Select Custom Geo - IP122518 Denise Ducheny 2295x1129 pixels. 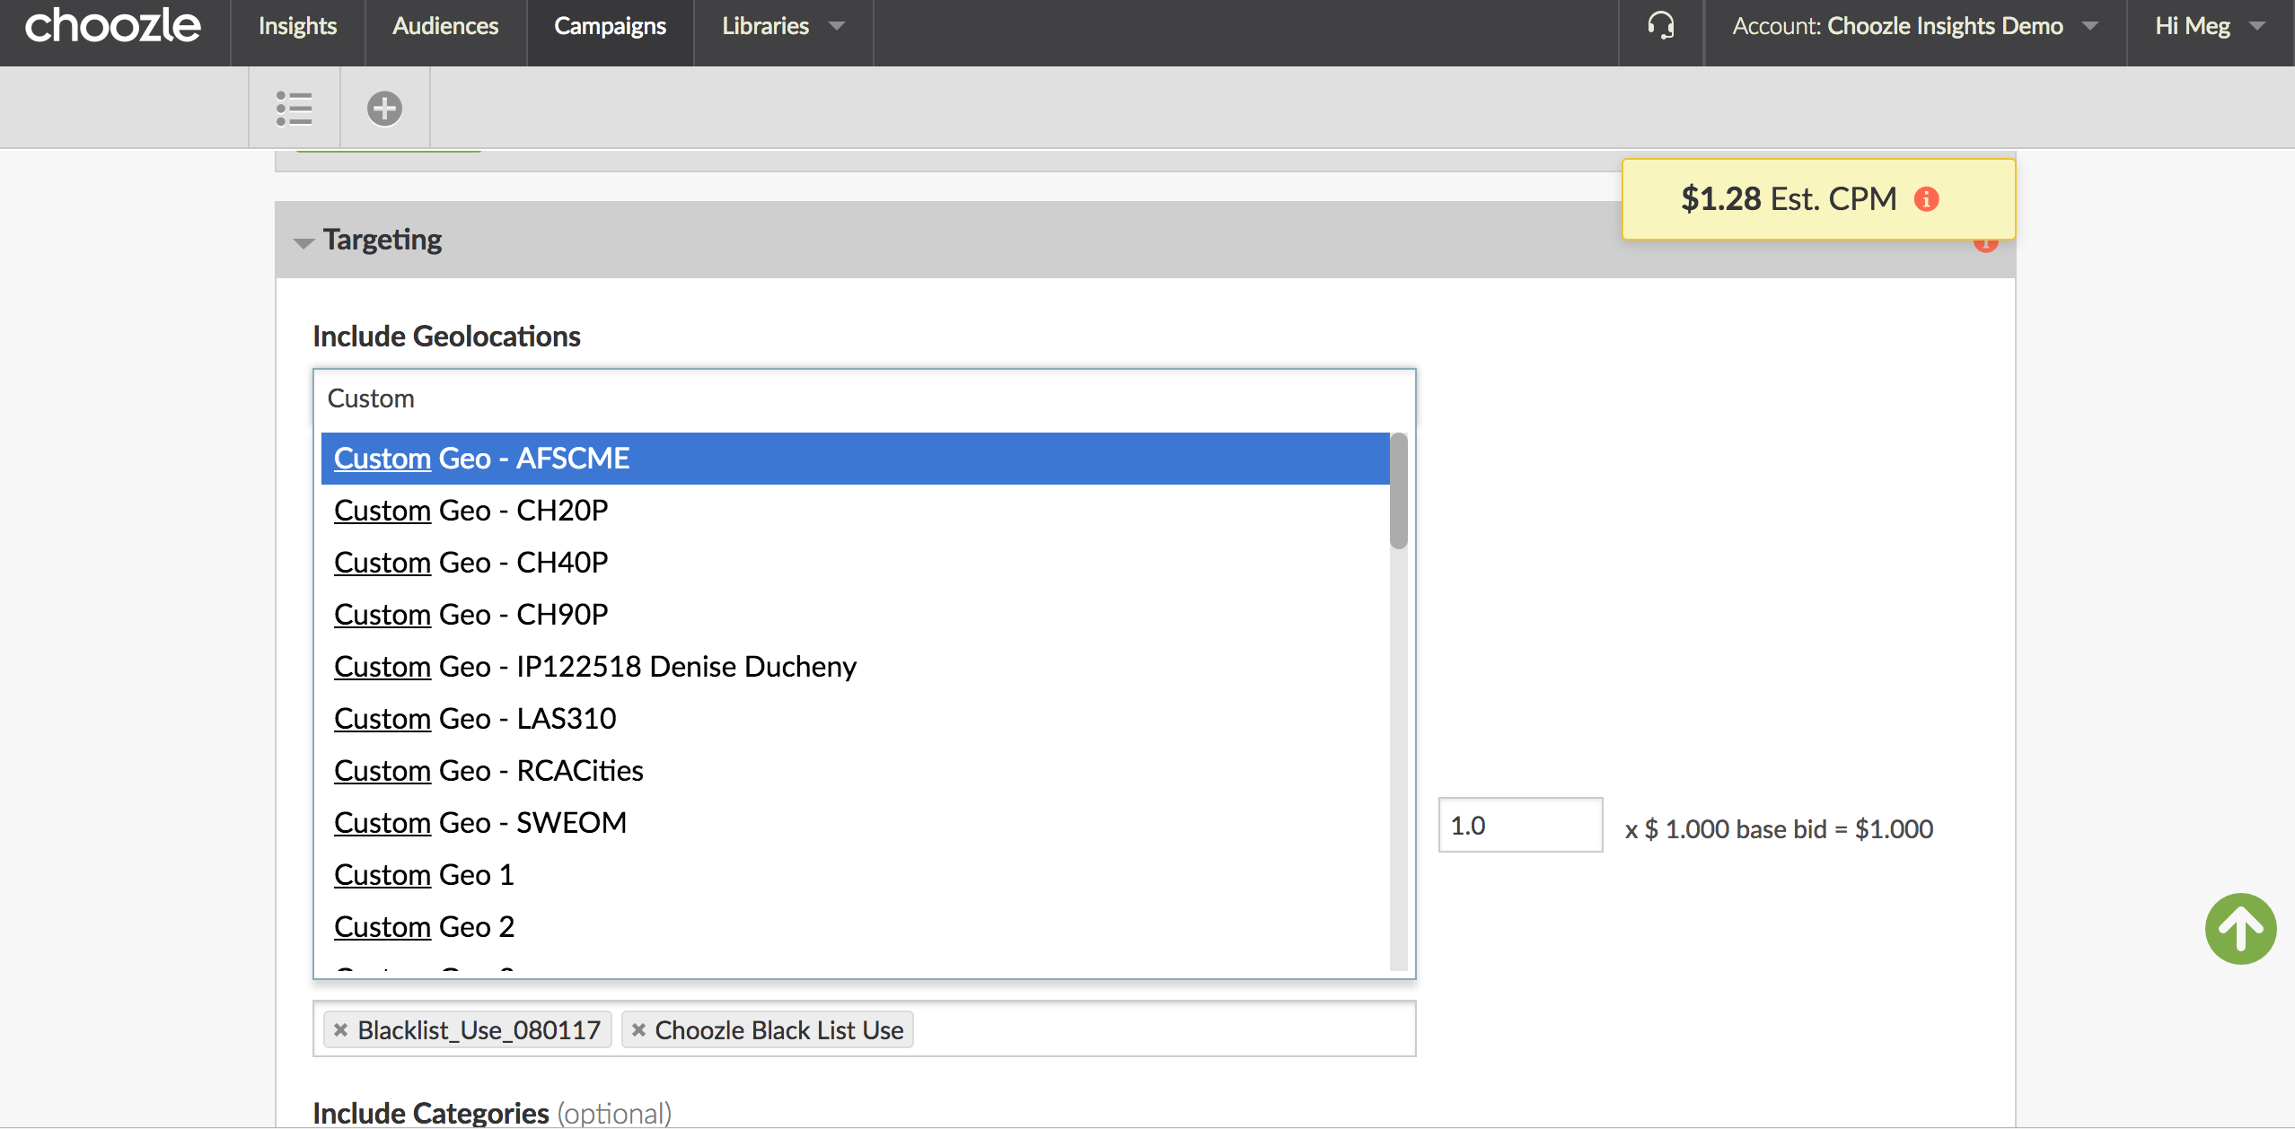855,667
